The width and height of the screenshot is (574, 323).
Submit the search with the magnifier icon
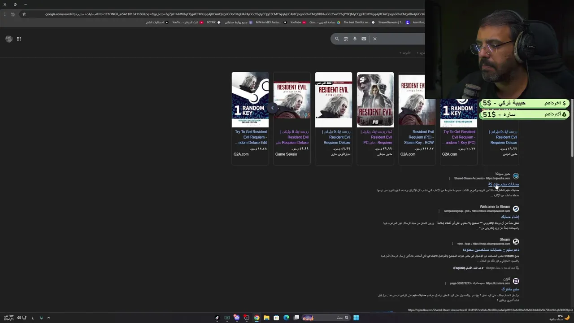click(337, 39)
